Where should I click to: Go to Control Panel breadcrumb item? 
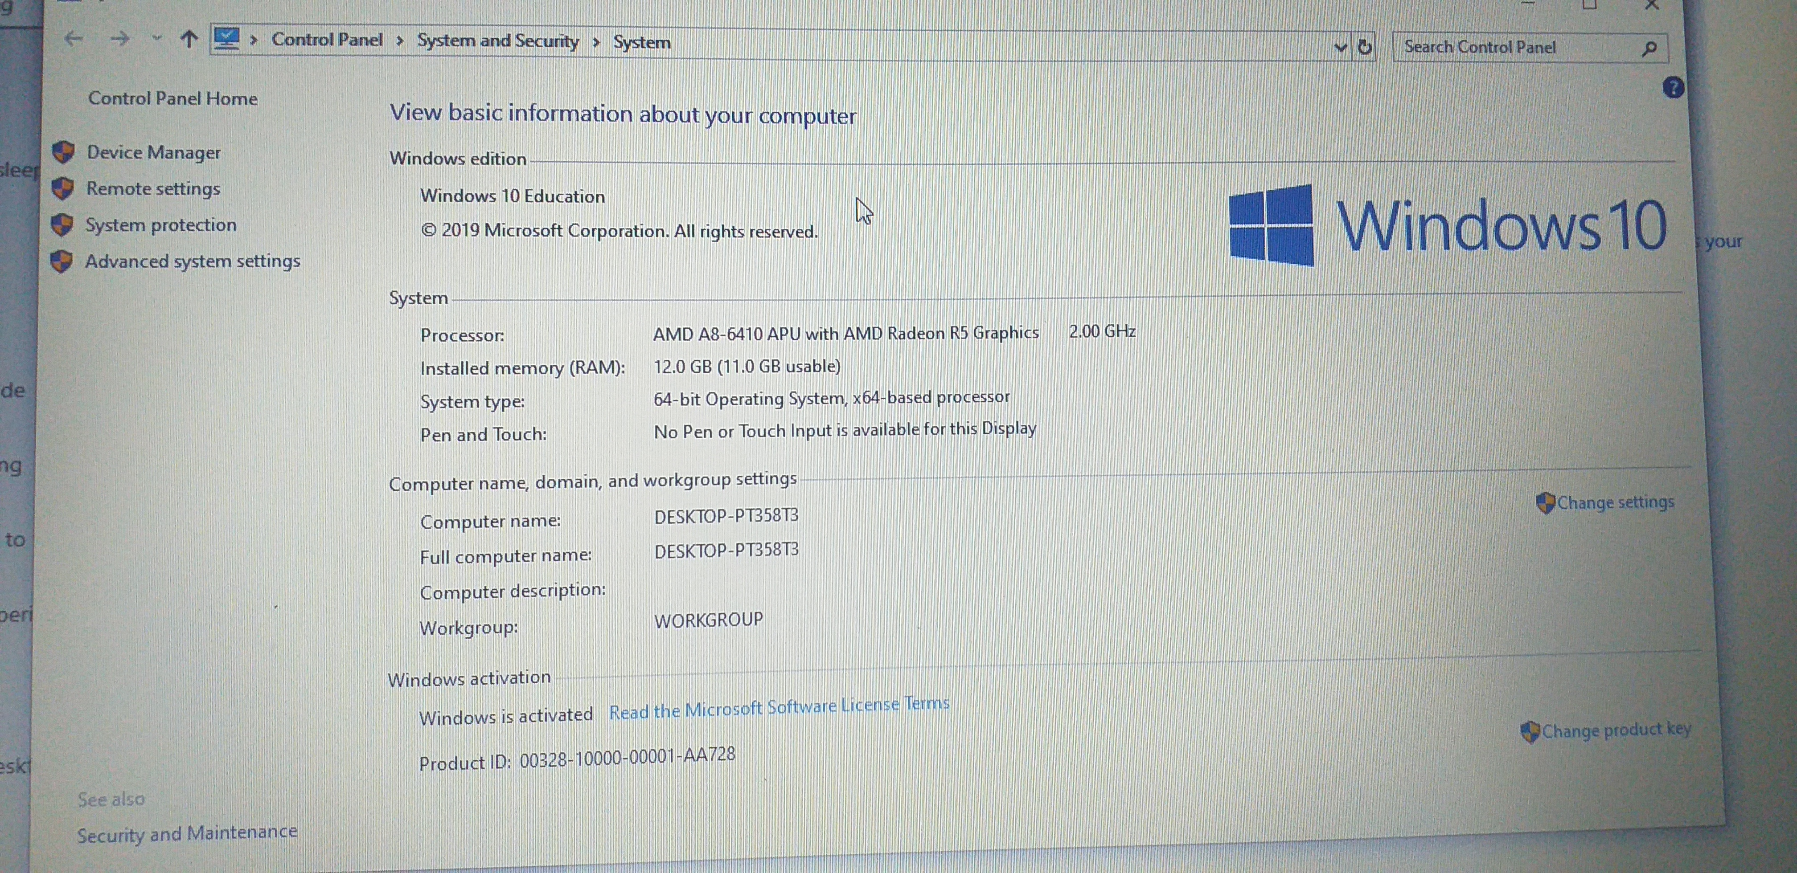[327, 39]
